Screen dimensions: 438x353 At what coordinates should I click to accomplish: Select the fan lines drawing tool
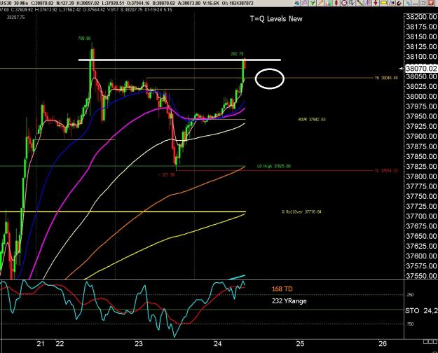[368, 3]
